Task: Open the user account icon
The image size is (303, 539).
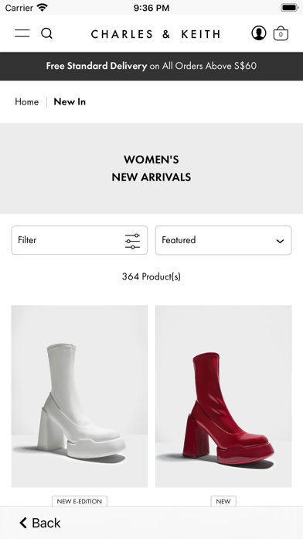Action: [259, 33]
